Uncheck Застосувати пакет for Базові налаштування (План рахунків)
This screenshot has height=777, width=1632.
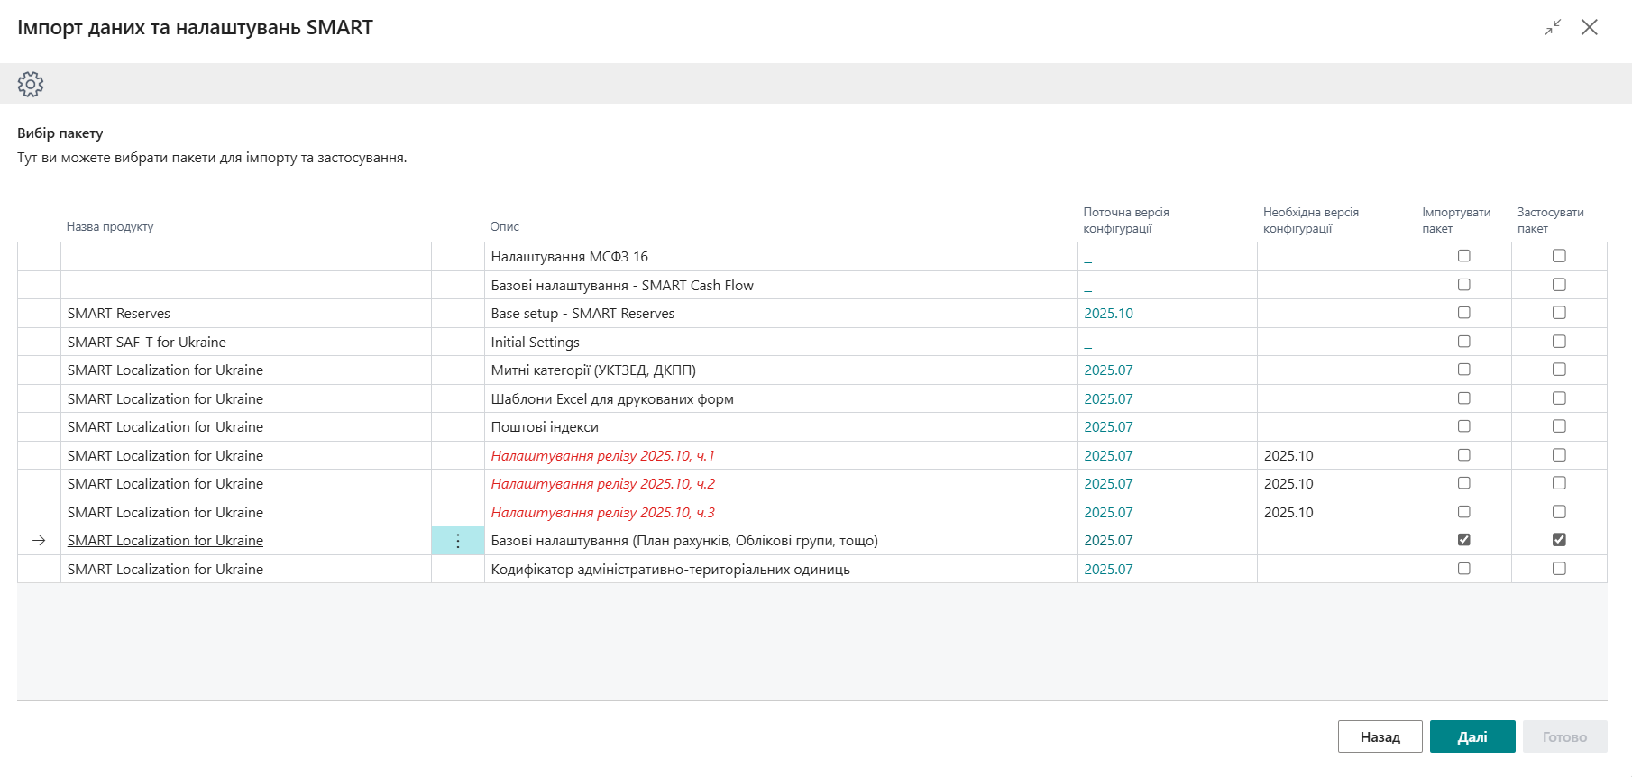[x=1559, y=540]
